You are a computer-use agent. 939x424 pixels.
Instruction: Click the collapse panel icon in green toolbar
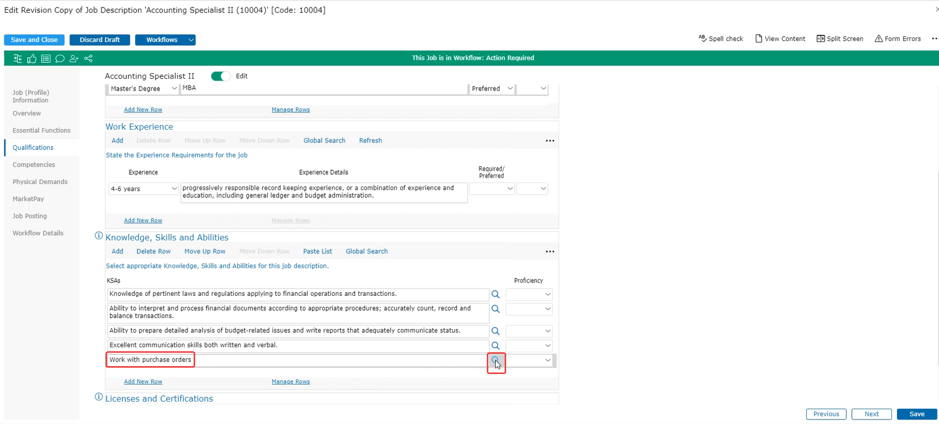[x=18, y=59]
